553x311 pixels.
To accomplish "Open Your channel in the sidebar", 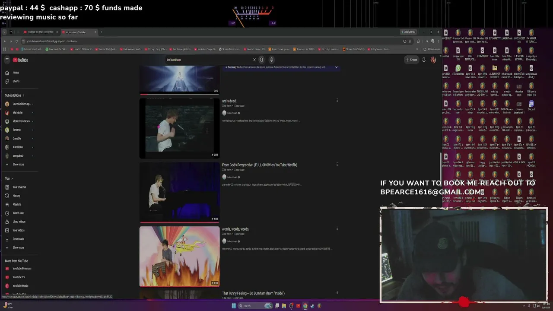I will tap(19, 187).
